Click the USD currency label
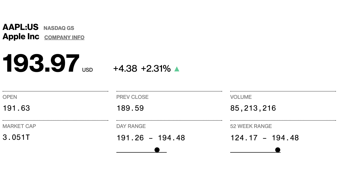338x171 pixels. click(x=87, y=70)
